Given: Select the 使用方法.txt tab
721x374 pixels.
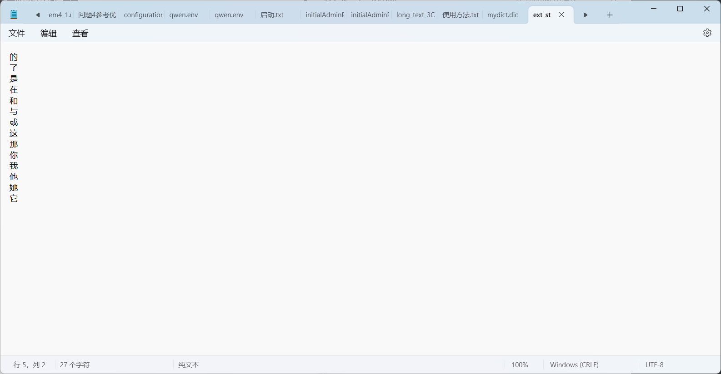Looking at the screenshot, I should pyautogui.click(x=460, y=15).
